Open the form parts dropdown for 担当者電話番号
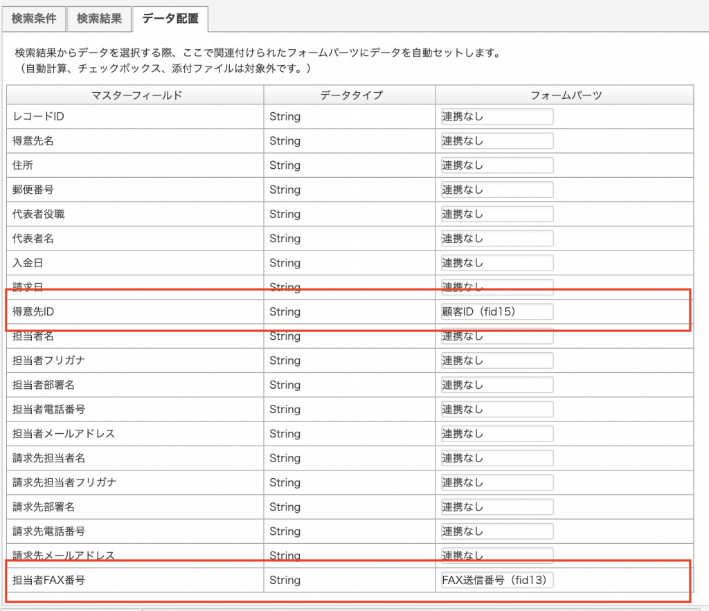This screenshot has height=611, width=709. click(x=497, y=410)
